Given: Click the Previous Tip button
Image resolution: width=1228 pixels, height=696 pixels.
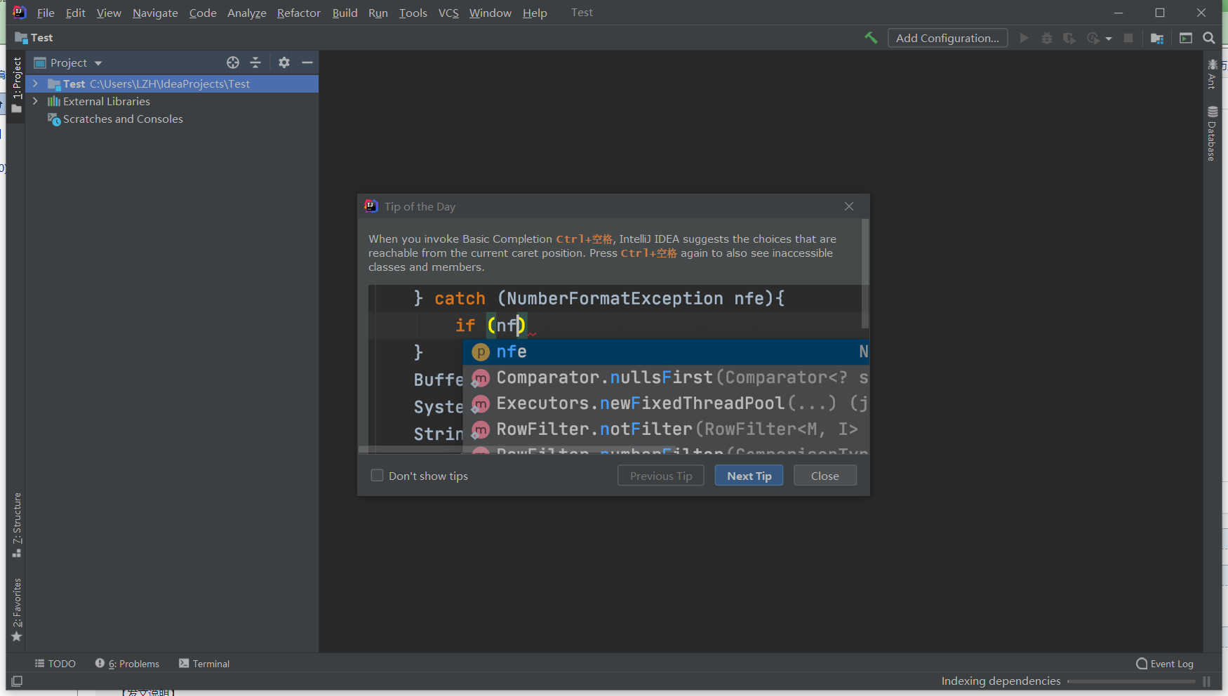Looking at the screenshot, I should (x=661, y=476).
